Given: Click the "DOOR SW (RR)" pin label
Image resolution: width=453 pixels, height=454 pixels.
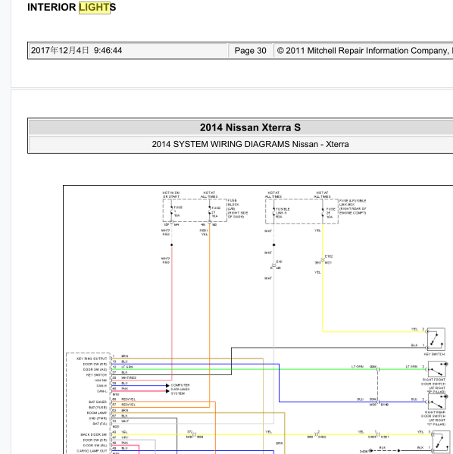Looking at the screenshot, I should [95, 364].
